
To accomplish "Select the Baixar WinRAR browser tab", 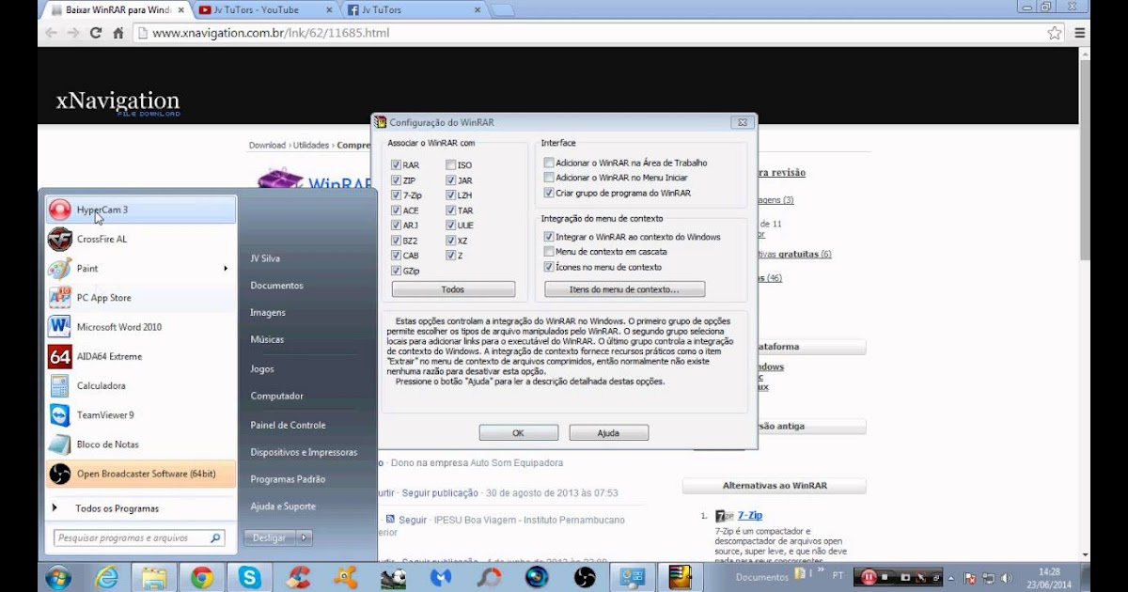I will click(x=117, y=10).
